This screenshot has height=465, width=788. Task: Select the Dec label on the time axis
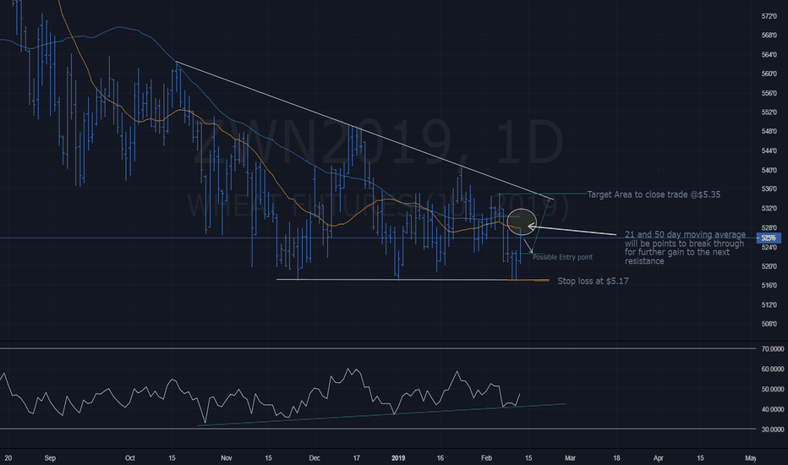pos(314,458)
